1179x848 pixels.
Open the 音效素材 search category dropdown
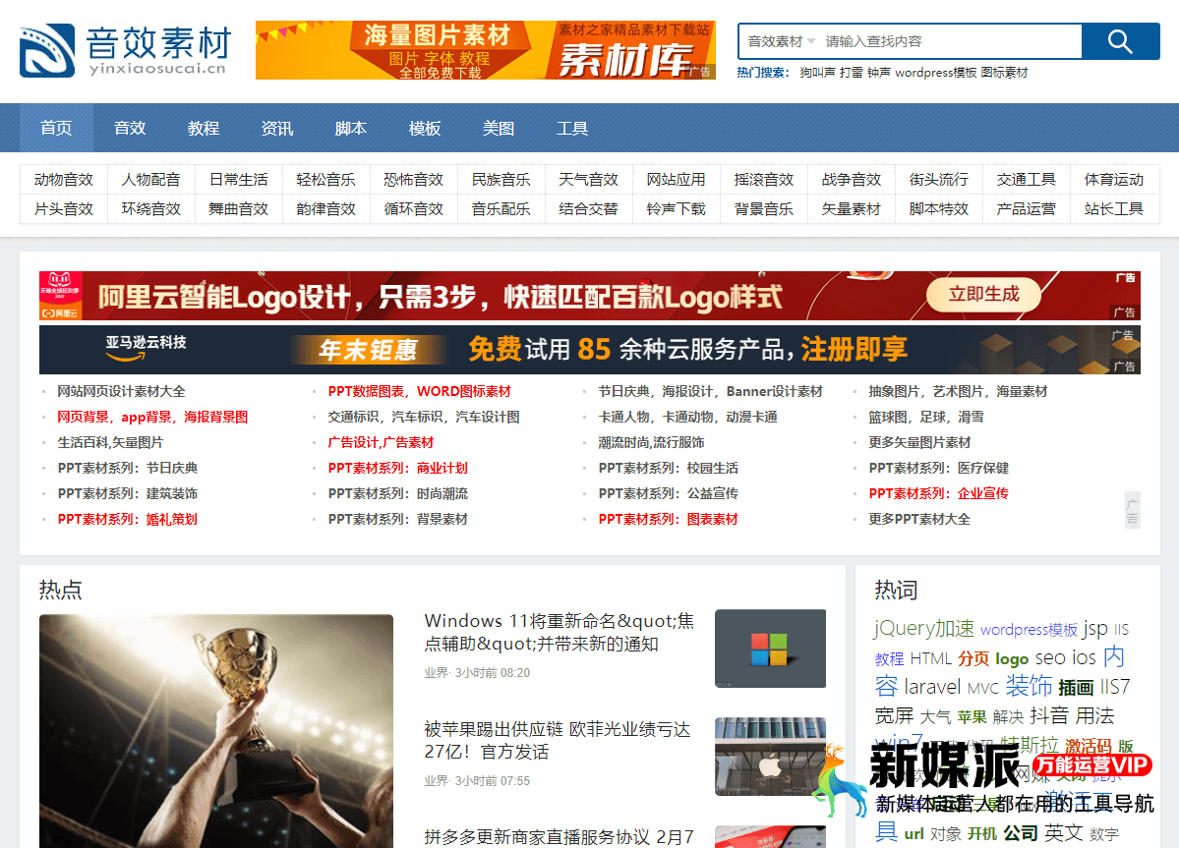[x=782, y=41]
